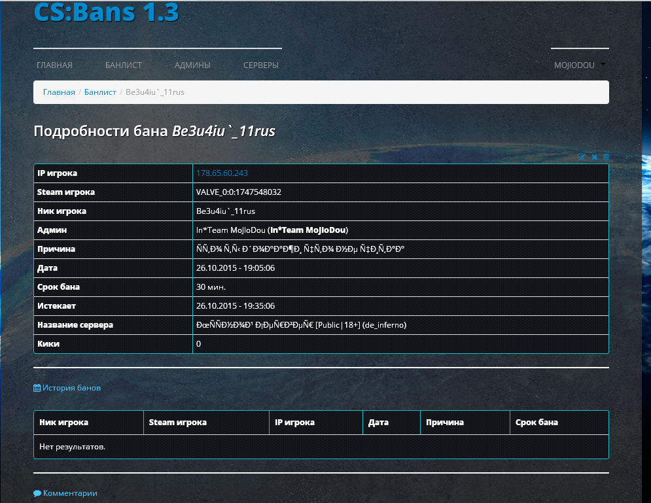Click the CS:Bans 1.3 site title
The width and height of the screenshot is (651, 503).
(106, 12)
